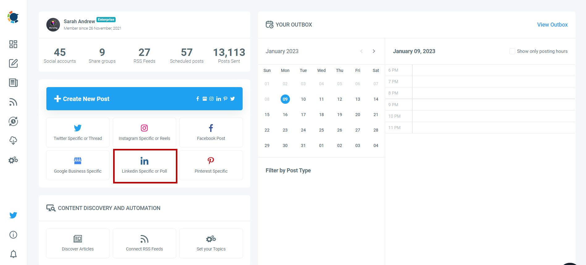Click the 8 PM time slot row

point(480,93)
